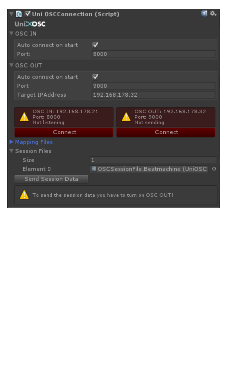Collapse the OSC OUT section
Screen dimensions: 227x366
pyautogui.click(x=11, y=65)
